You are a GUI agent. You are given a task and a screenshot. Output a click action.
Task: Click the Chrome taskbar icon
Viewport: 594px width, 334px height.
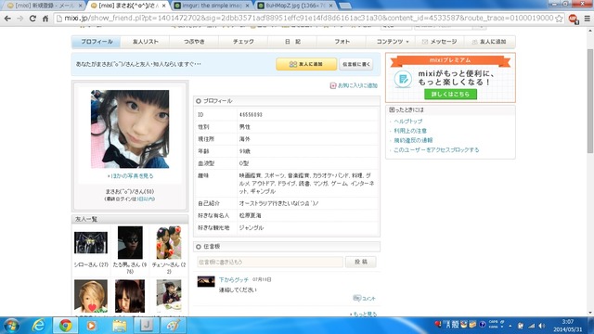click(x=65, y=326)
